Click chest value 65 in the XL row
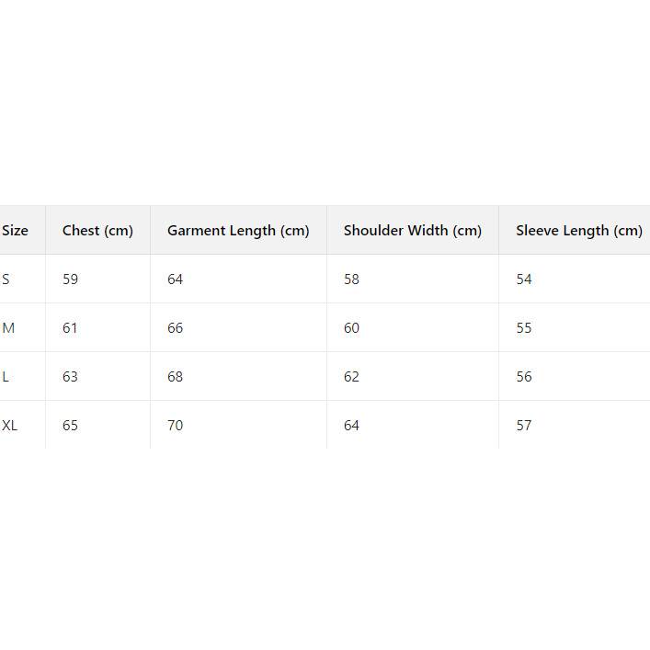 click(x=71, y=426)
